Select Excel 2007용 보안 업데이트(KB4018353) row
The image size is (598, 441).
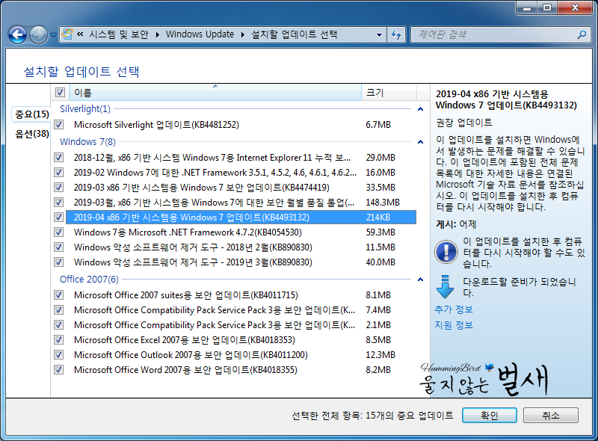(241, 339)
